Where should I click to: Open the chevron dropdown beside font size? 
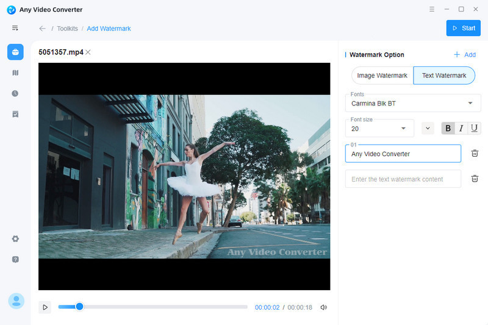click(x=428, y=128)
